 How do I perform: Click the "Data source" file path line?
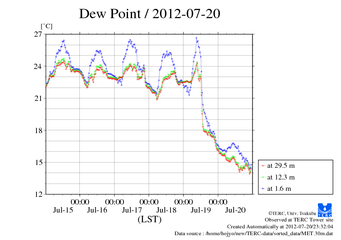254,234
